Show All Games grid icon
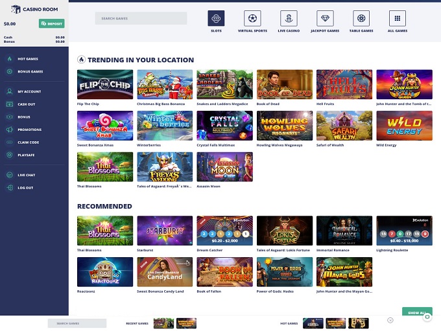The height and width of the screenshot is (331, 441). coord(397,18)
